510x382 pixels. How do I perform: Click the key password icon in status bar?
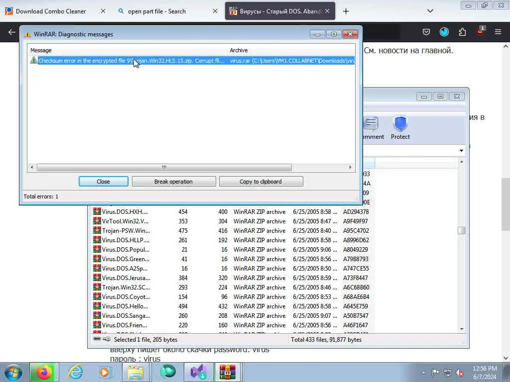(x=107, y=339)
